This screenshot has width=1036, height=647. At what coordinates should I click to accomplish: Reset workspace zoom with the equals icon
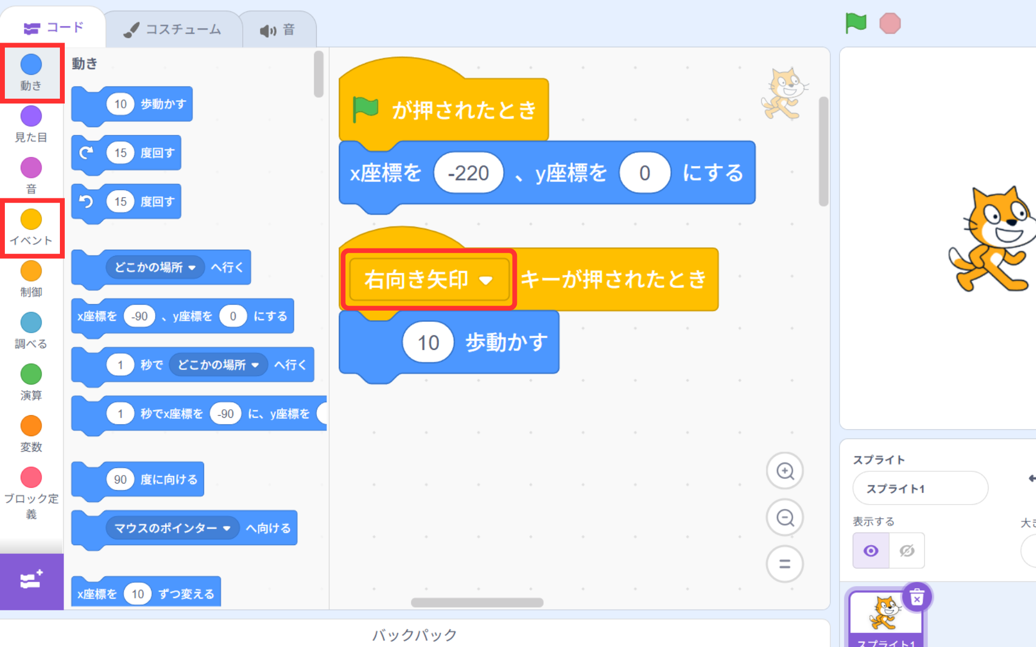[x=785, y=564]
